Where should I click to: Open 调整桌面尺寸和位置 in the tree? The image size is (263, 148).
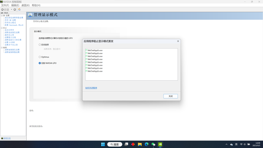point(13,40)
